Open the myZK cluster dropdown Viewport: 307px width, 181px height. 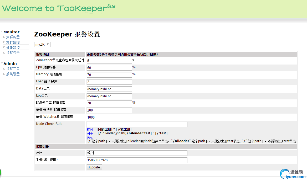click(42, 44)
